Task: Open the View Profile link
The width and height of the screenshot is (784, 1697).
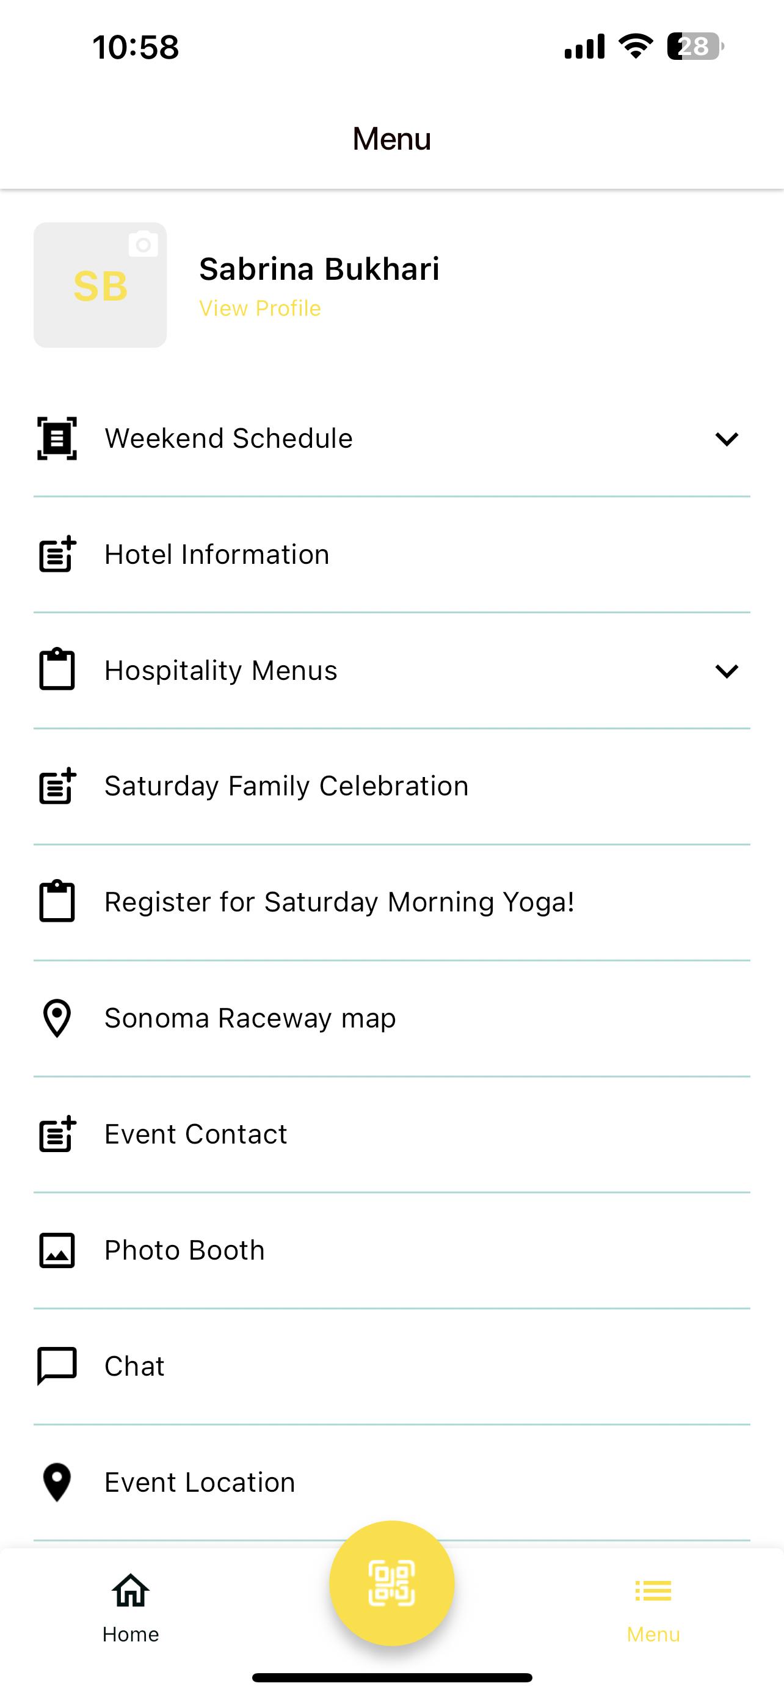Action: coord(260,308)
